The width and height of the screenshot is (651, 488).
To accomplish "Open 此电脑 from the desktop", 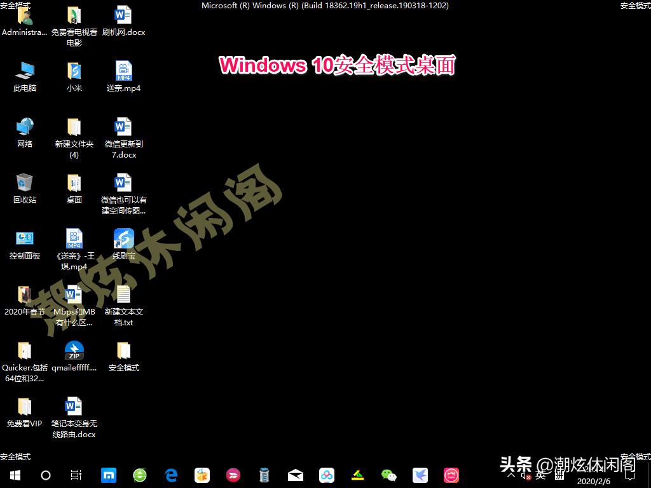I will click(24, 74).
